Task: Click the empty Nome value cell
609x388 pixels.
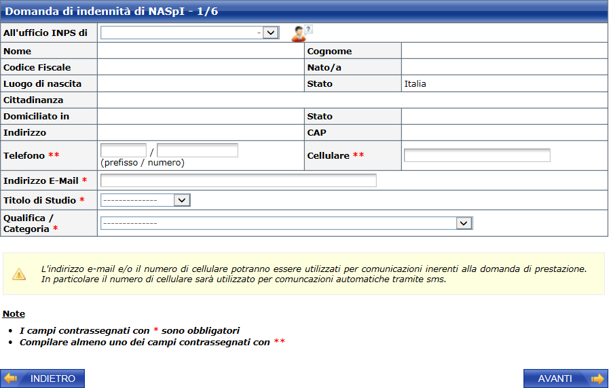Action: (200, 51)
